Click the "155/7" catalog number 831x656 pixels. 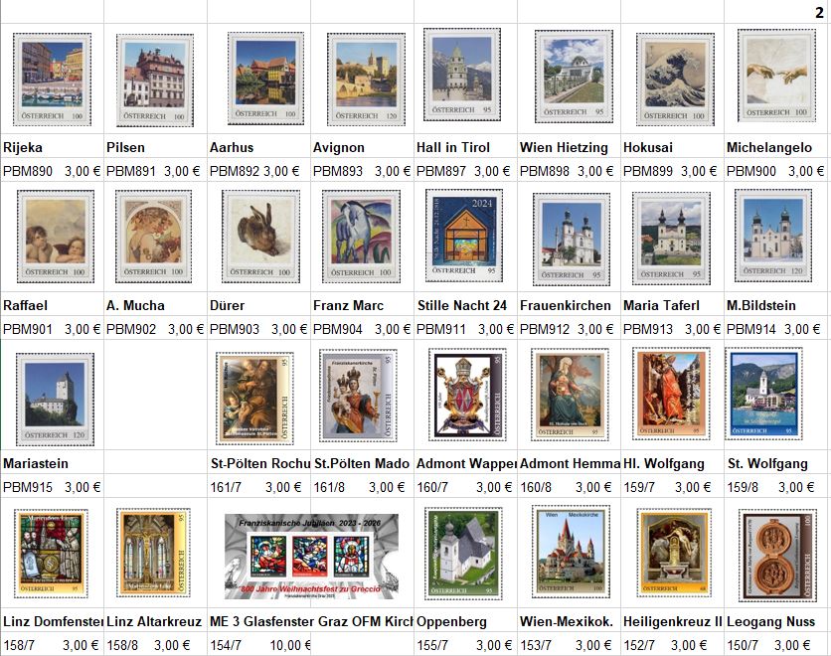(432, 645)
